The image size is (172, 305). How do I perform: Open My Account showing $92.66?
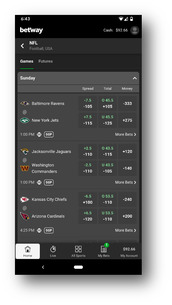pos(129,252)
